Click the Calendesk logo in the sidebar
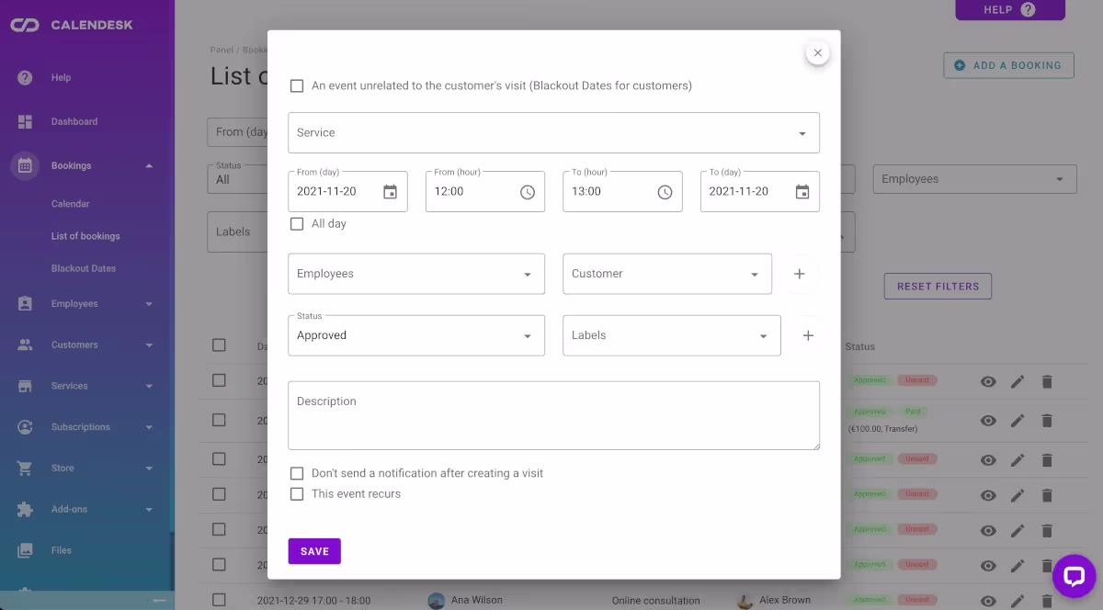This screenshot has width=1103, height=610. pos(25,25)
